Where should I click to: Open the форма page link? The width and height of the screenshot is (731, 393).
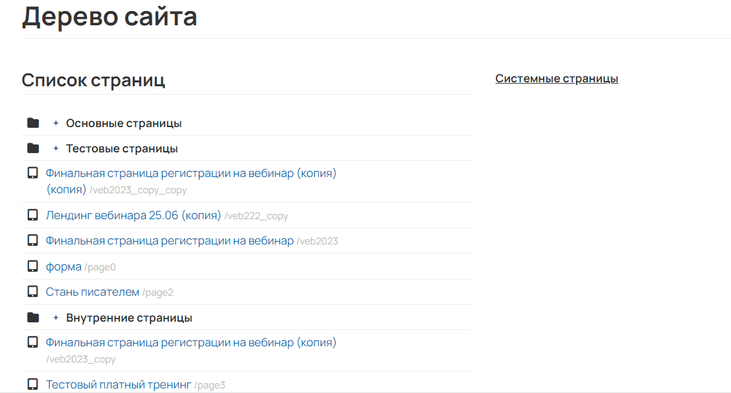coord(64,267)
